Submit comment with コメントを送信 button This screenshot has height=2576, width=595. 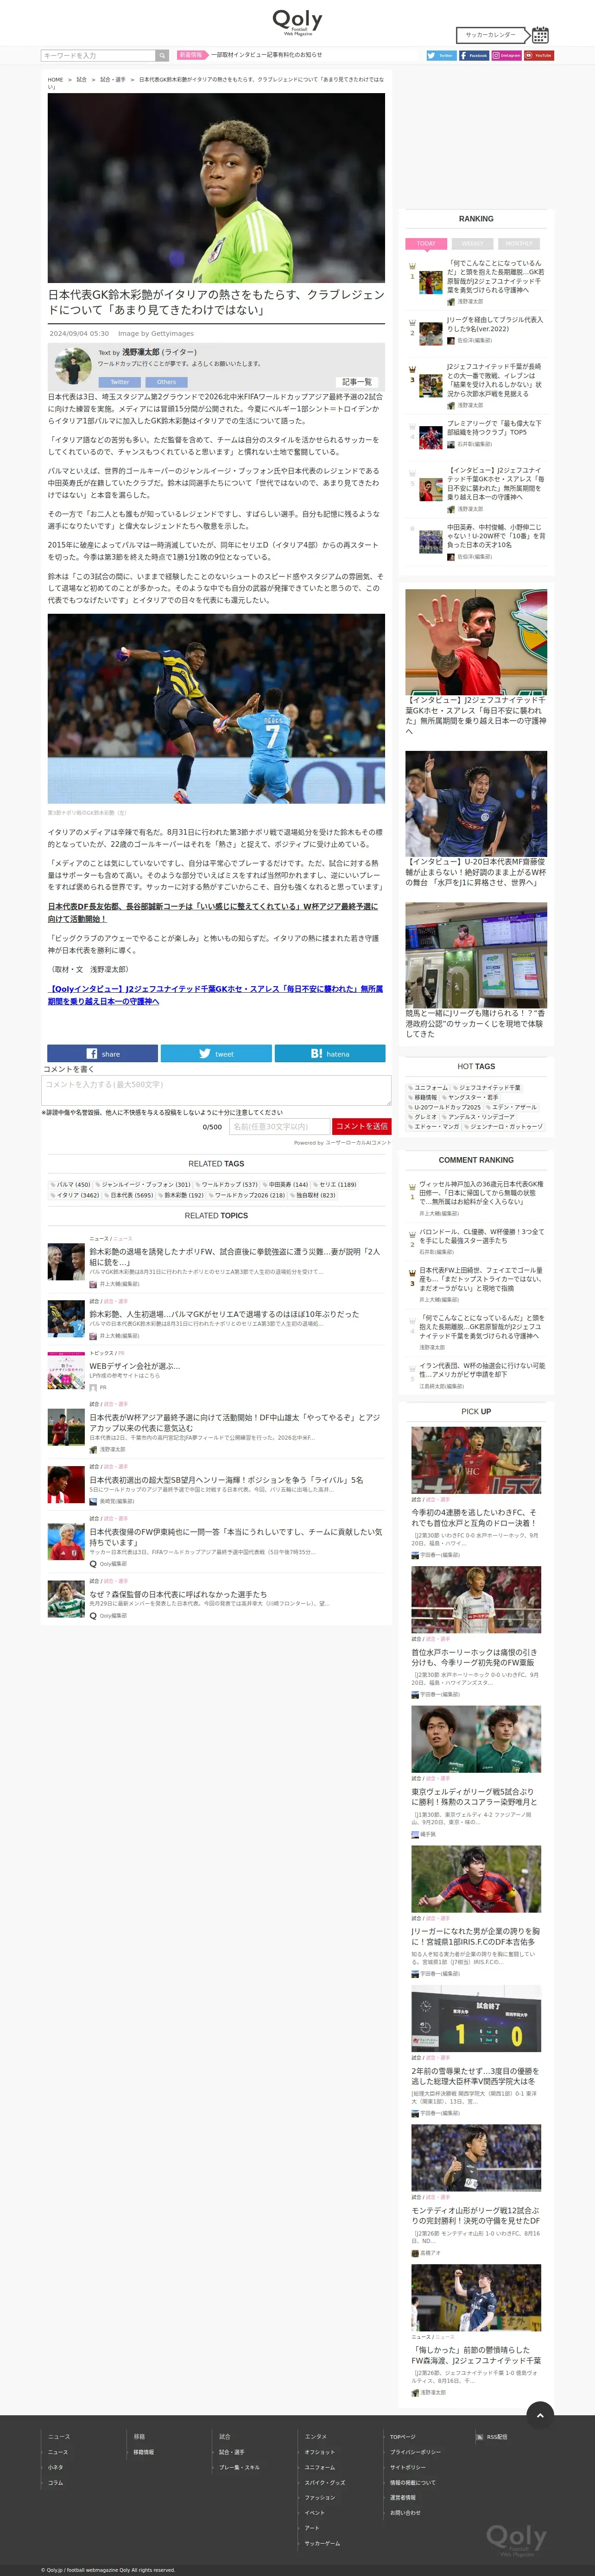[x=361, y=1126]
